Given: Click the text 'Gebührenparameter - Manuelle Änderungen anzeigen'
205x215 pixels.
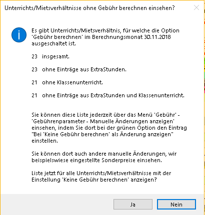Looking at the screenshot, I should 103,121.
